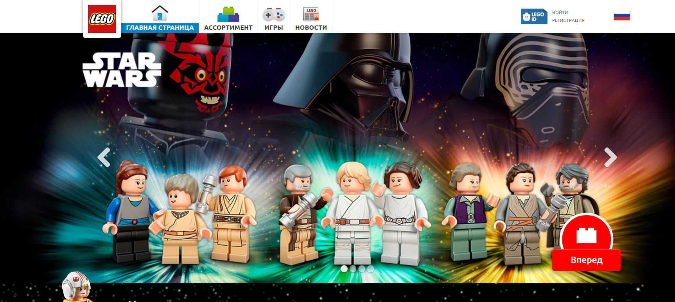Open the НОВОСТИ section
675x302 pixels.
pos(311,28)
